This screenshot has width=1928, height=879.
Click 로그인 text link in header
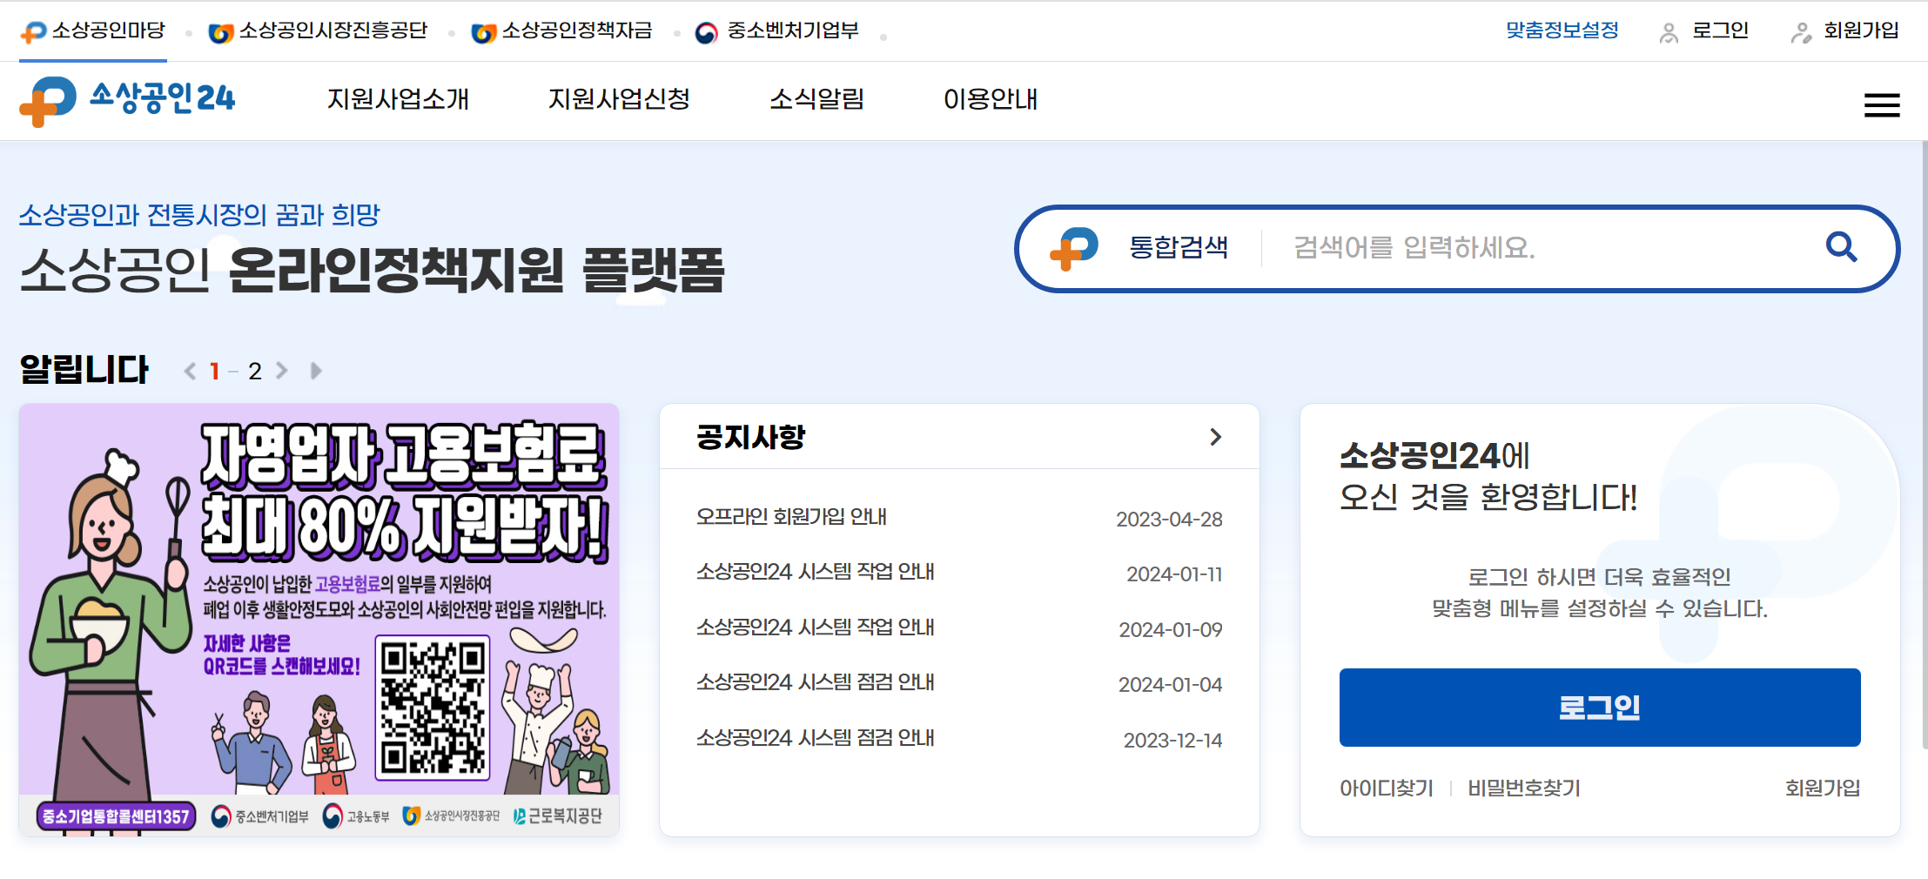click(x=1720, y=30)
